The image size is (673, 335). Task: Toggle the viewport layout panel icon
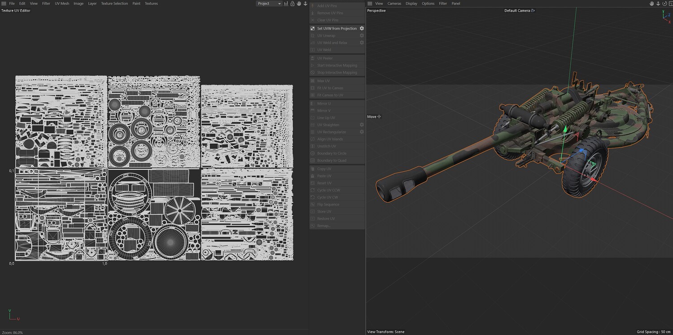point(670,4)
